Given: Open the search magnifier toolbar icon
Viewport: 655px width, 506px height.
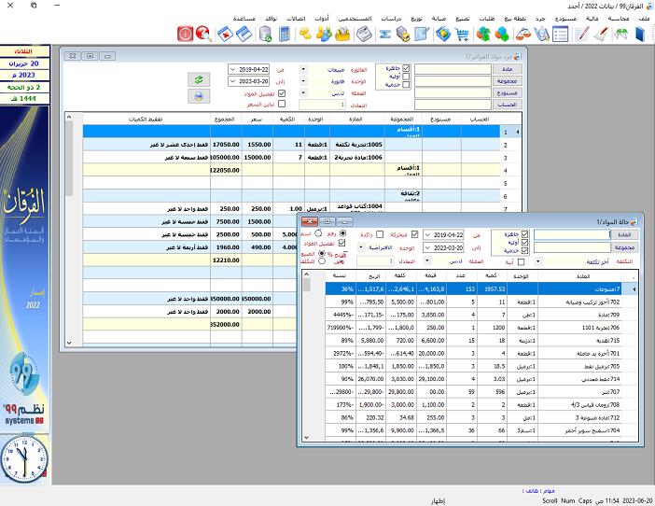Looking at the screenshot, I should click(203, 35).
